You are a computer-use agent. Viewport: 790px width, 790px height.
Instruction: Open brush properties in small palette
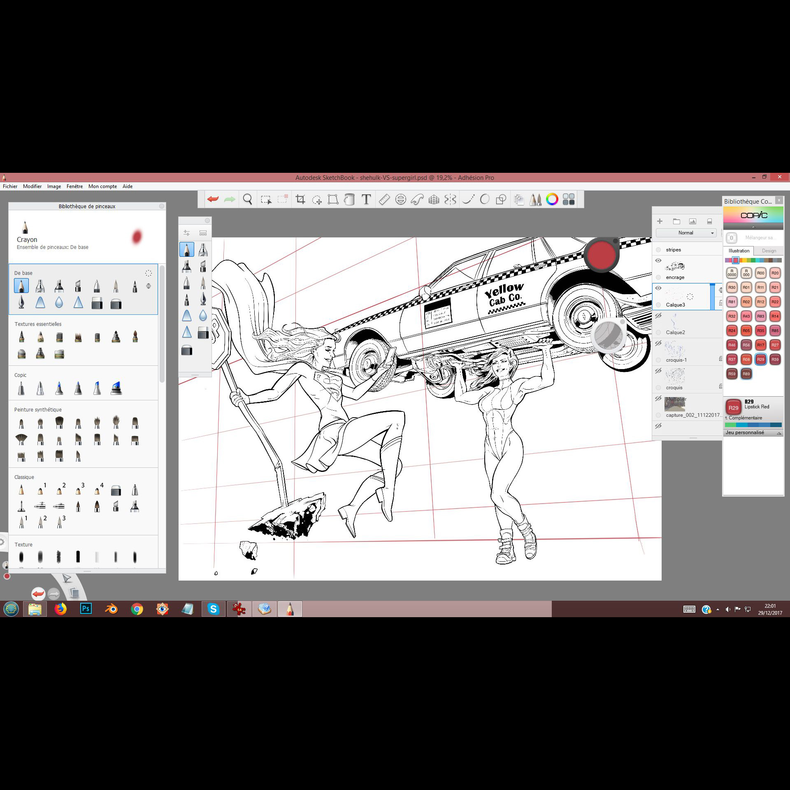click(186, 233)
